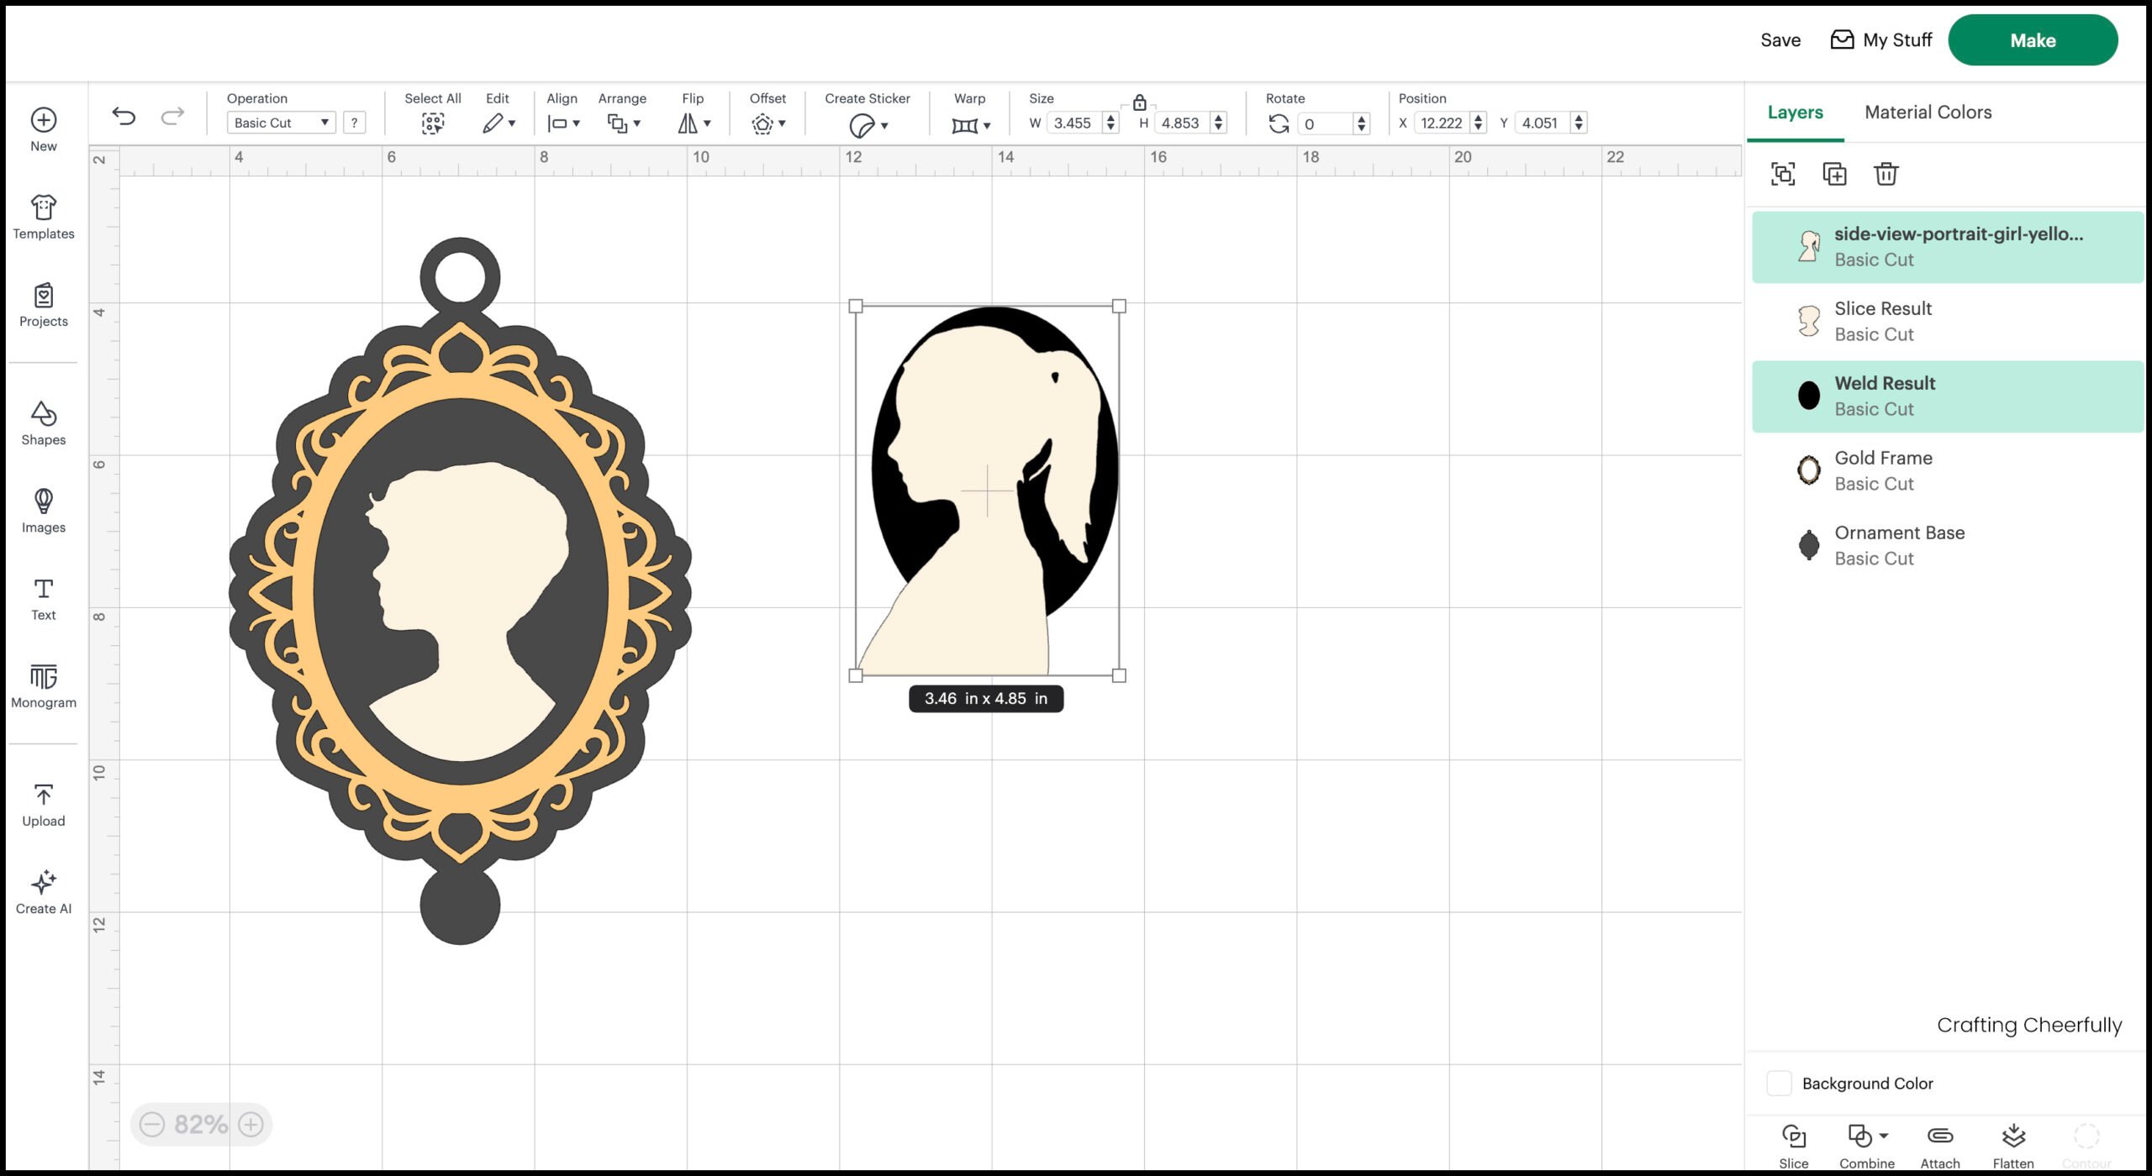This screenshot has width=2152, height=1176.
Task: Undo the last action
Action: pyautogui.click(x=124, y=117)
